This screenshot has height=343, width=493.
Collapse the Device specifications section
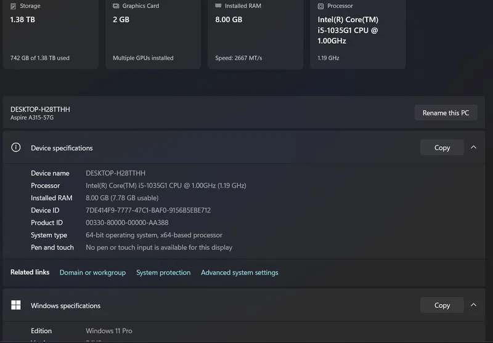click(x=473, y=147)
